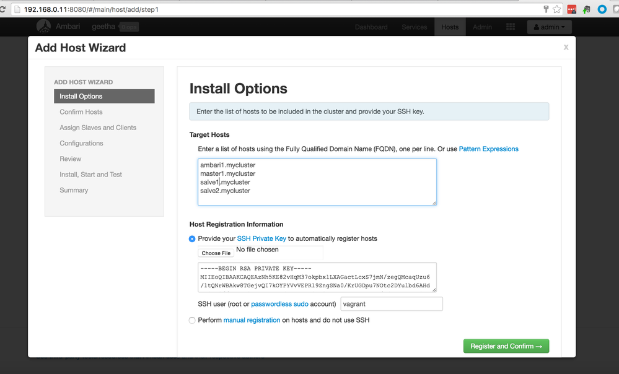Image resolution: width=619 pixels, height=374 pixels.
Task: Open the Pattern Expressions link
Action: pos(489,149)
